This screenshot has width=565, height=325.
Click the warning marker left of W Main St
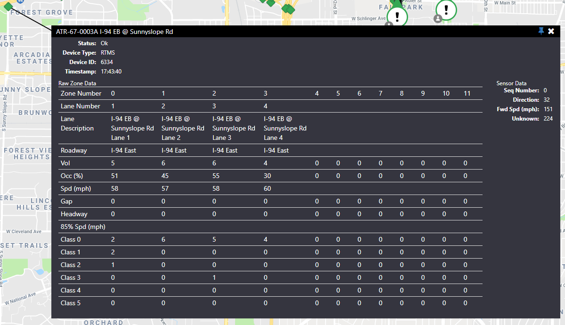(446, 9)
